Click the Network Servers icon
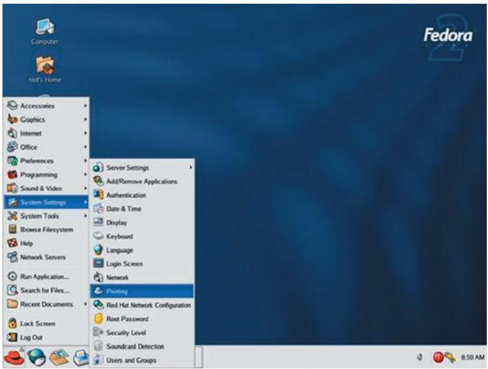Image resolution: width=488 pixels, height=369 pixels. click(12, 257)
